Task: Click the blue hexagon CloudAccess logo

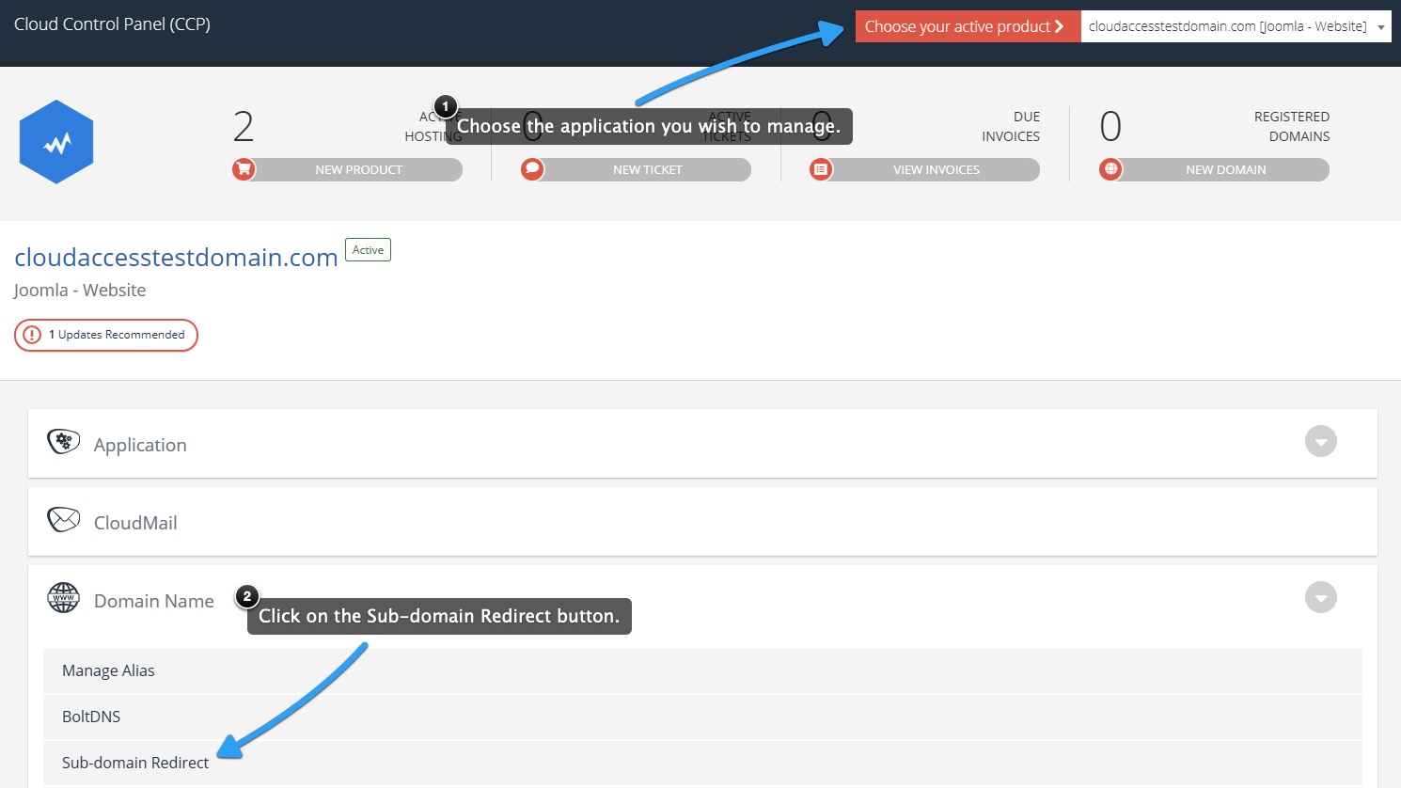Action: click(56, 142)
